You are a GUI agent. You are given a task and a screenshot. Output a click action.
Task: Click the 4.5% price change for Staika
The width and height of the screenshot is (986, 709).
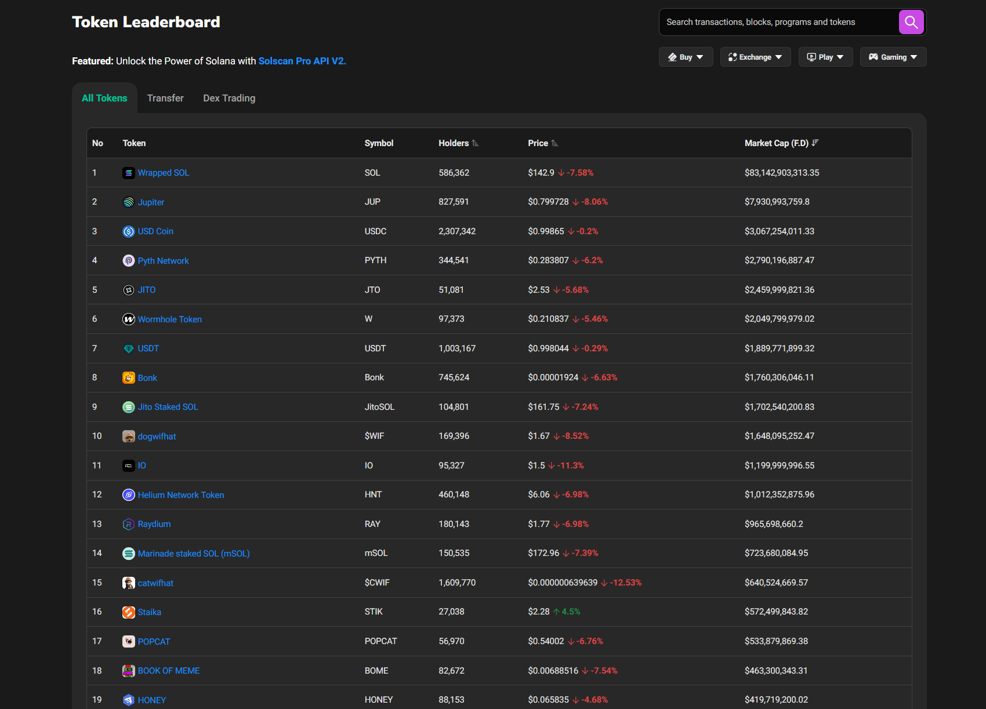567,612
